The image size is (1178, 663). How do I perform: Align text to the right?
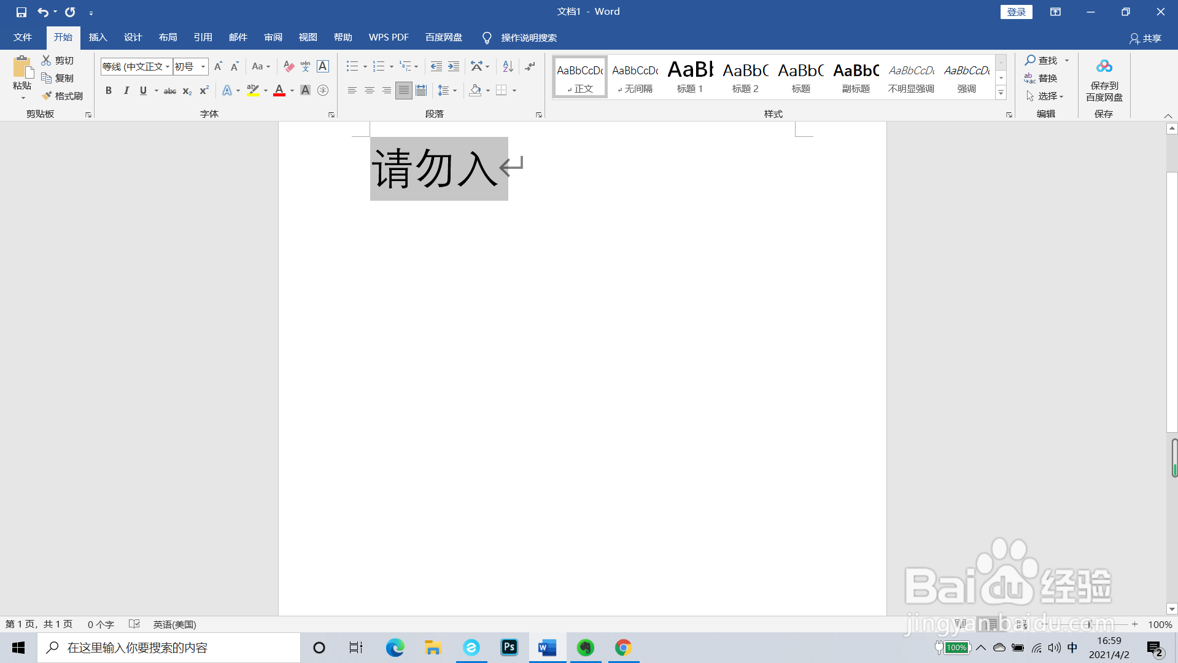(x=387, y=90)
